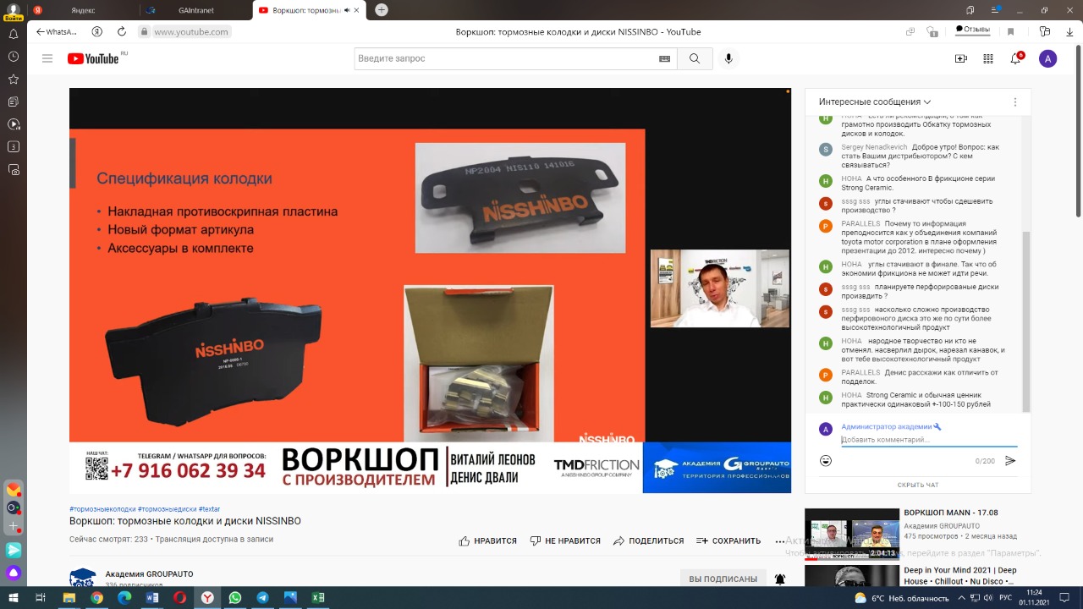Click the ВЫ ПОДПИСАНЫ subscription button
The height and width of the screenshot is (609, 1083).
click(723, 579)
